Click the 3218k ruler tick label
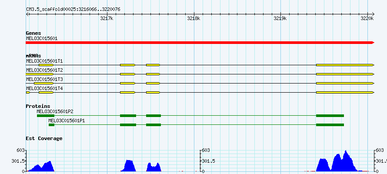 click(194, 18)
